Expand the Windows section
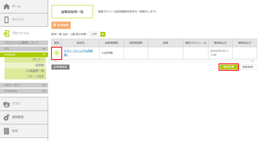Viewport: 271px width, 141px height. (x=44, y=91)
